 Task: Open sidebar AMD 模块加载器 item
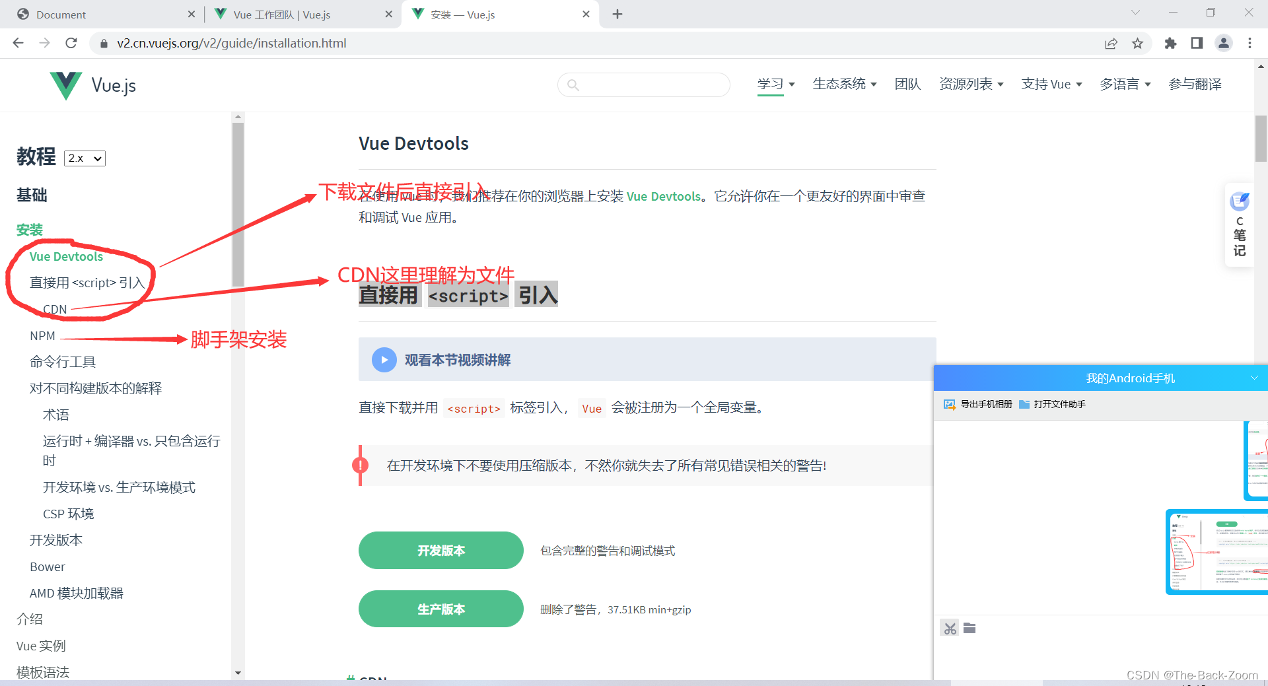pos(77,593)
